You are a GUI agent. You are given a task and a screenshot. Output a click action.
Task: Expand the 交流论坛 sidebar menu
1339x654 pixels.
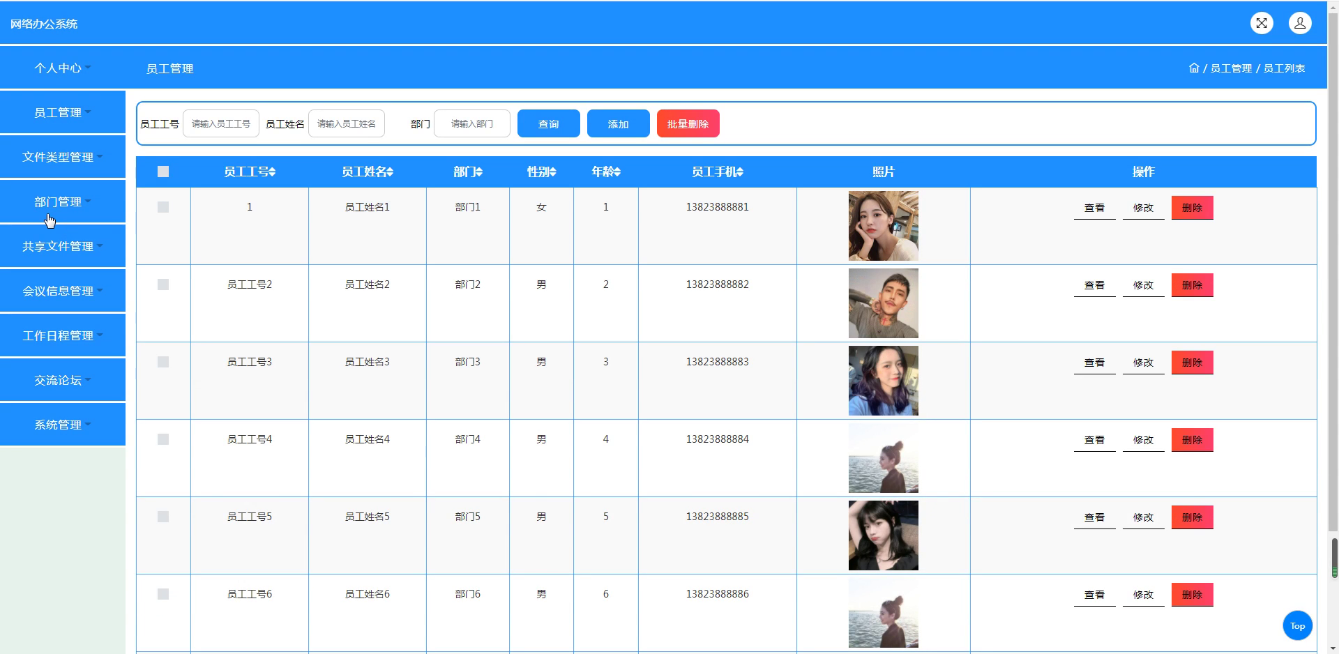(x=63, y=380)
